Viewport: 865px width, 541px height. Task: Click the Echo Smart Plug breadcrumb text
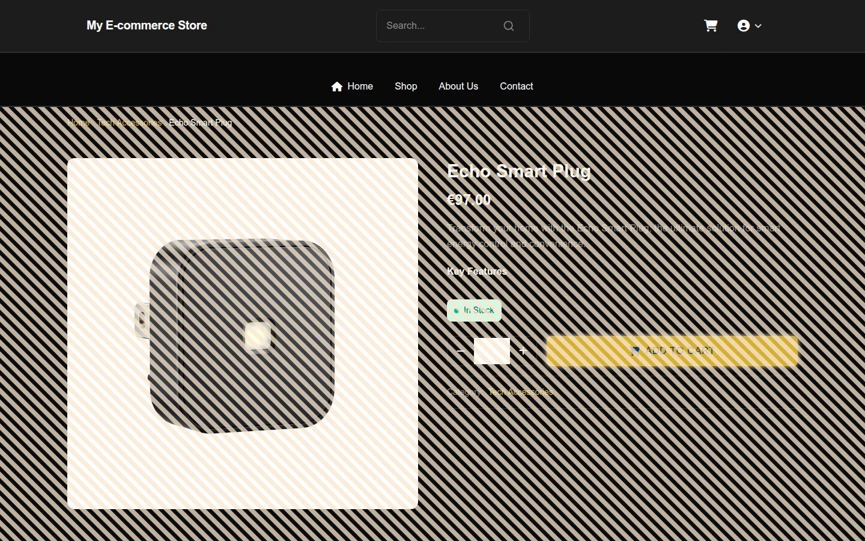click(x=201, y=123)
